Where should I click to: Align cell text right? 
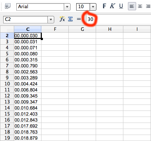coord(148,6)
